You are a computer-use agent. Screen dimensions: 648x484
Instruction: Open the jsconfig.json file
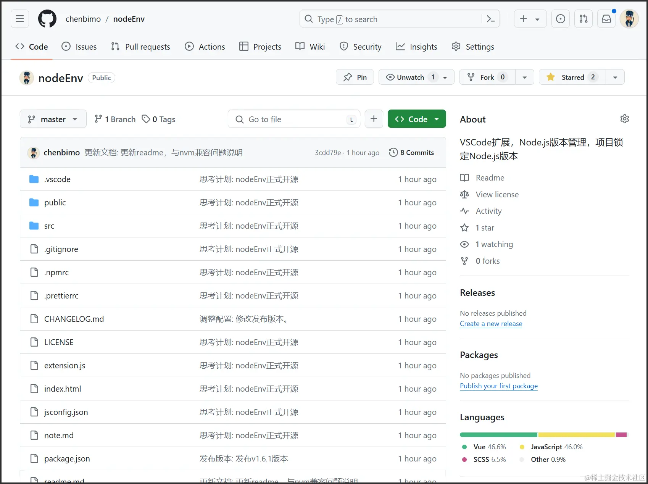pyautogui.click(x=66, y=412)
